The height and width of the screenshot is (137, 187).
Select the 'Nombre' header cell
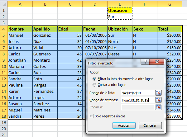pyautogui.click(x=20, y=29)
